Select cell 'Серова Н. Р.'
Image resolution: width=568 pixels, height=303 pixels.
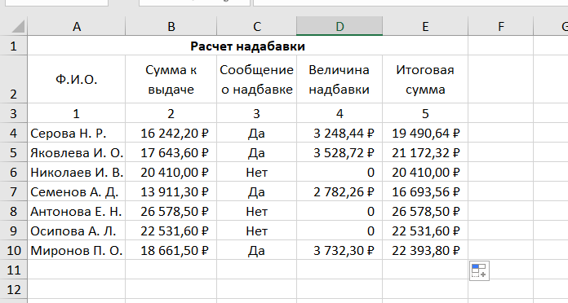tap(77, 133)
